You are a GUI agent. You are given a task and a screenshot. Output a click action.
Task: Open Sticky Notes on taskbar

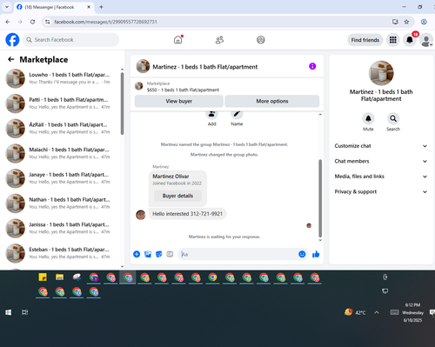(43, 277)
